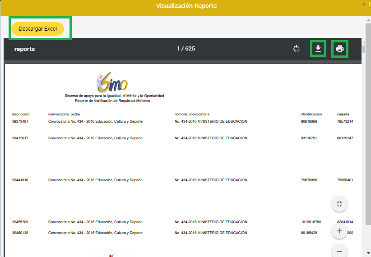
Task: Click the fit to page button
Action: click(339, 204)
